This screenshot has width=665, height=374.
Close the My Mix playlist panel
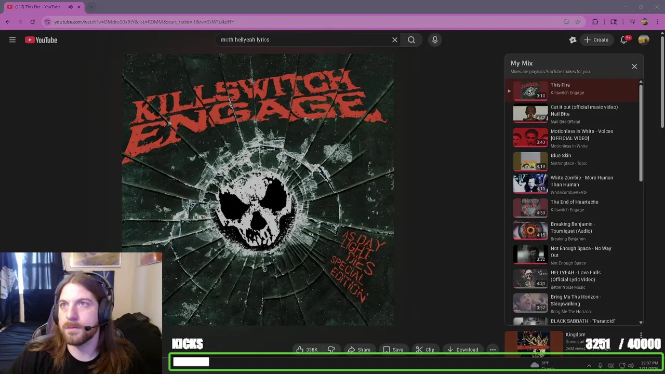coord(634,66)
